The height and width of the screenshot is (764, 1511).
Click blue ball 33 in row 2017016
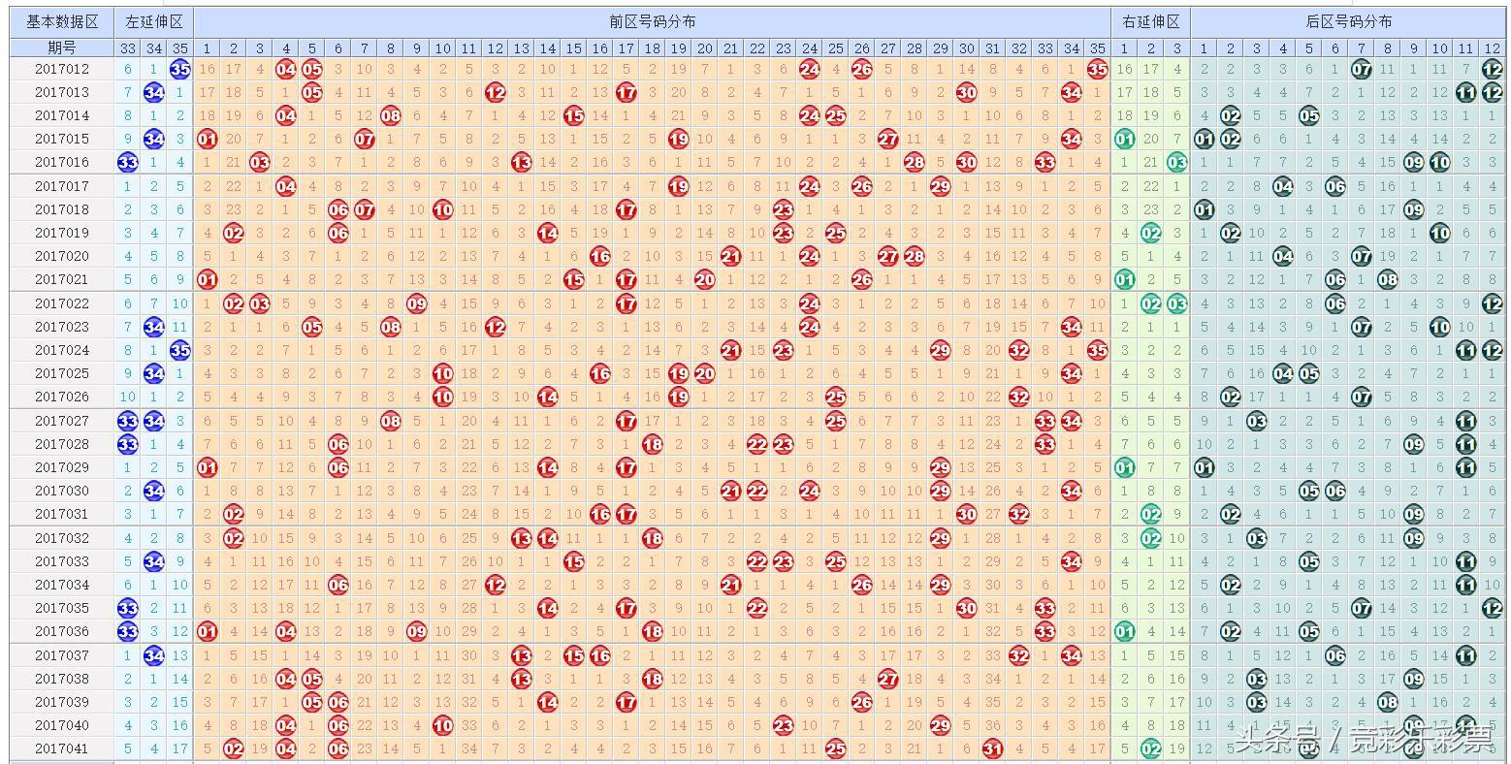click(x=127, y=162)
